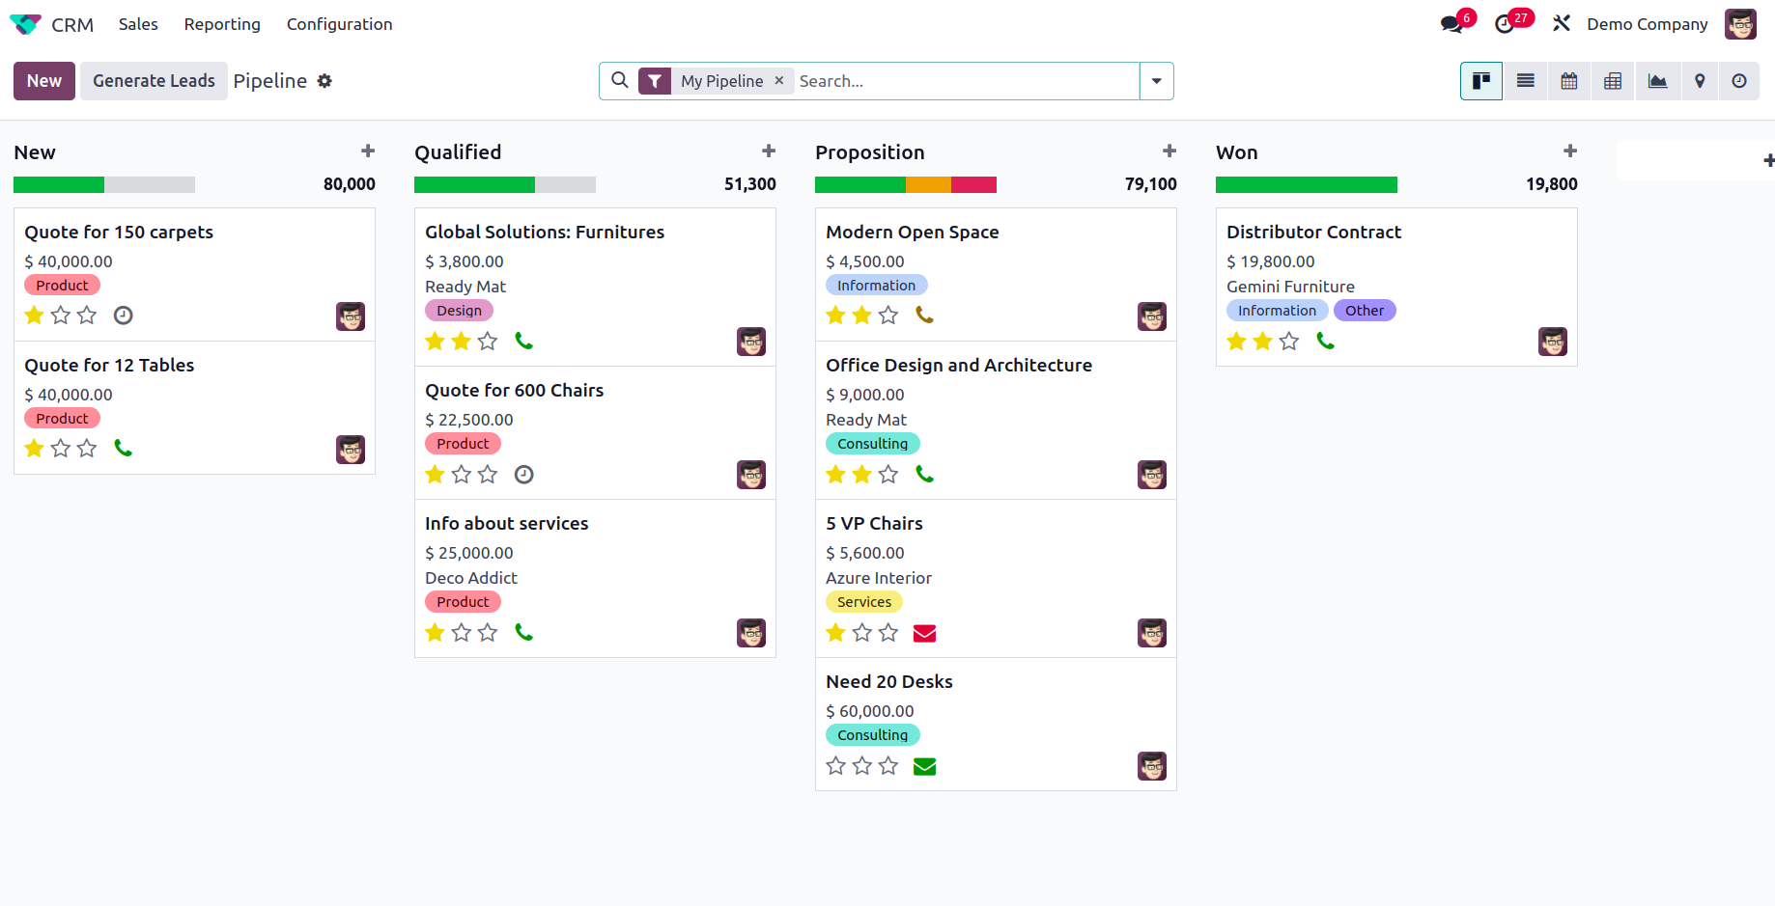Set third star on Distributor Contract
Viewport: 1775px width, 906px height.
click(x=1288, y=342)
